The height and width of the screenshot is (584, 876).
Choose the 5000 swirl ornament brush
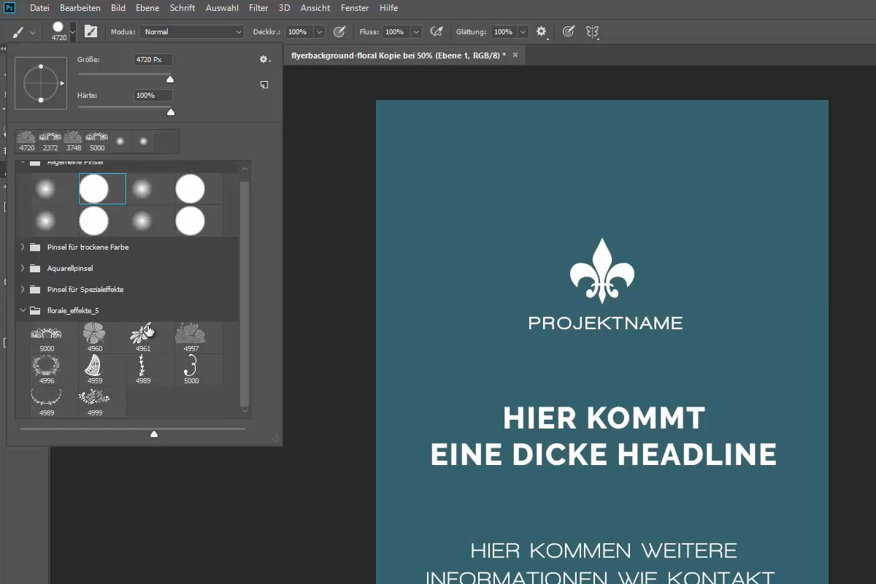(x=191, y=370)
